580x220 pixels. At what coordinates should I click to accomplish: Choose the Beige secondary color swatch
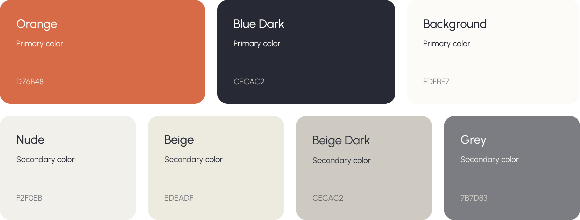[216, 168]
